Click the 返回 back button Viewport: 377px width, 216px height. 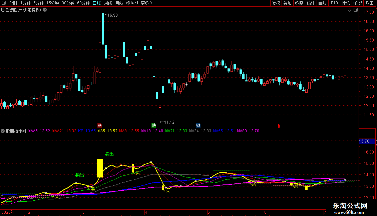(x=370, y=3)
